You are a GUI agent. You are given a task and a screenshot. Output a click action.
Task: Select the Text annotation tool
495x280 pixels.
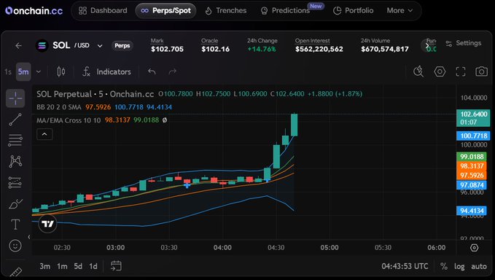pyautogui.click(x=15, y=225)
